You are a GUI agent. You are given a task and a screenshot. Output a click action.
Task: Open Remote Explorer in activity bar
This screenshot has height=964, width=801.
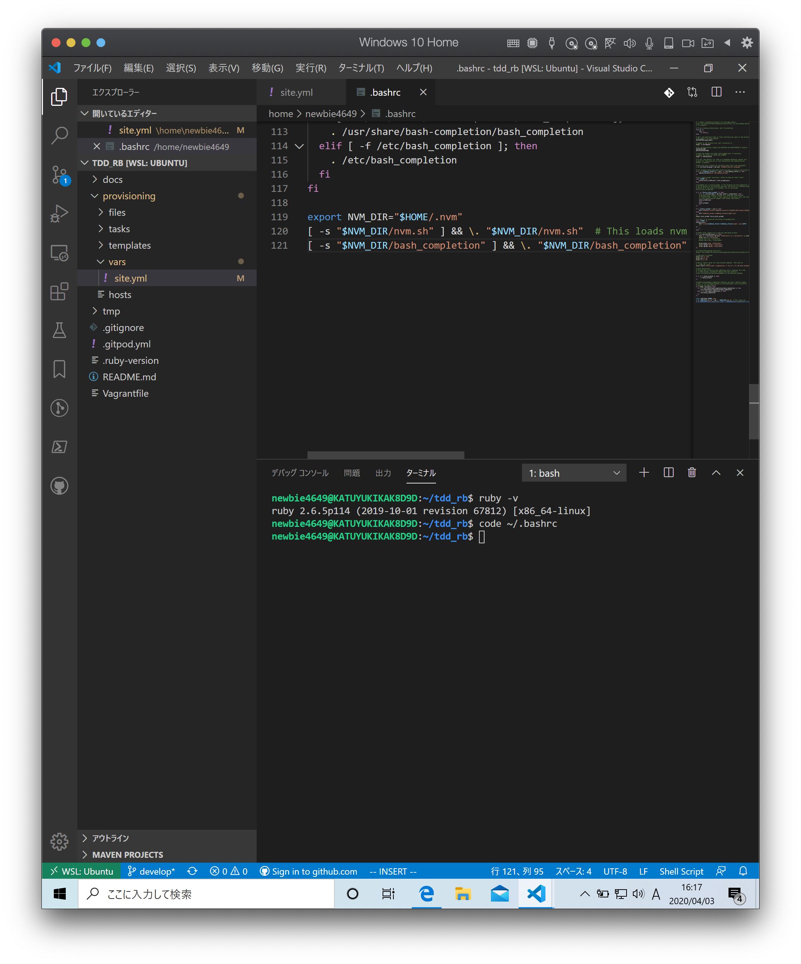[x=59, y=253]
